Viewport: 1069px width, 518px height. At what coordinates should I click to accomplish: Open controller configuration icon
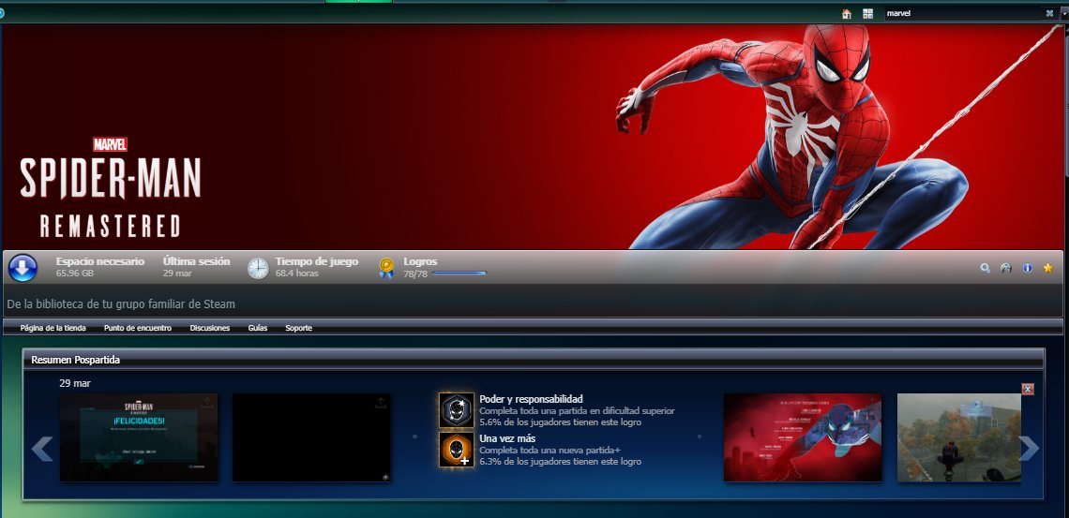coord(1005,268)
